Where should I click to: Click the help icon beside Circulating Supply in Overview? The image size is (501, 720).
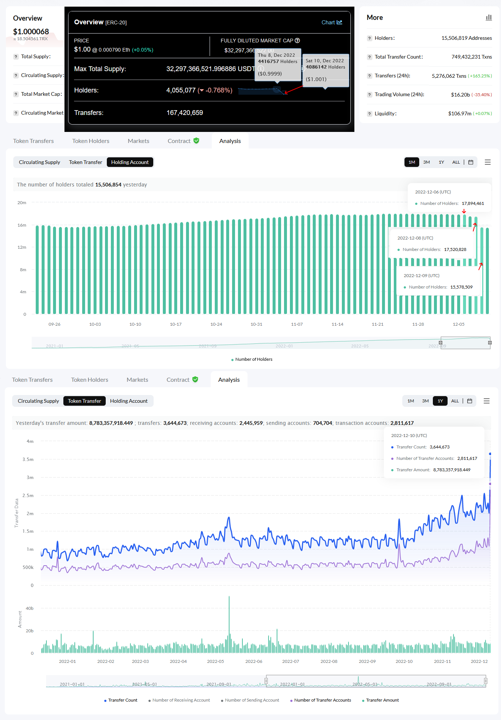[x=16, y=76]
